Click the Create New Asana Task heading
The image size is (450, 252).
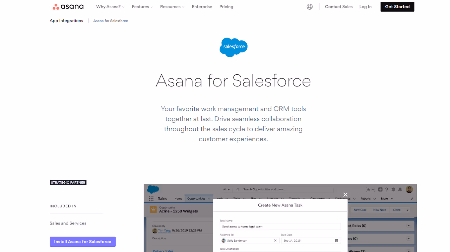[x=280, y=205]
